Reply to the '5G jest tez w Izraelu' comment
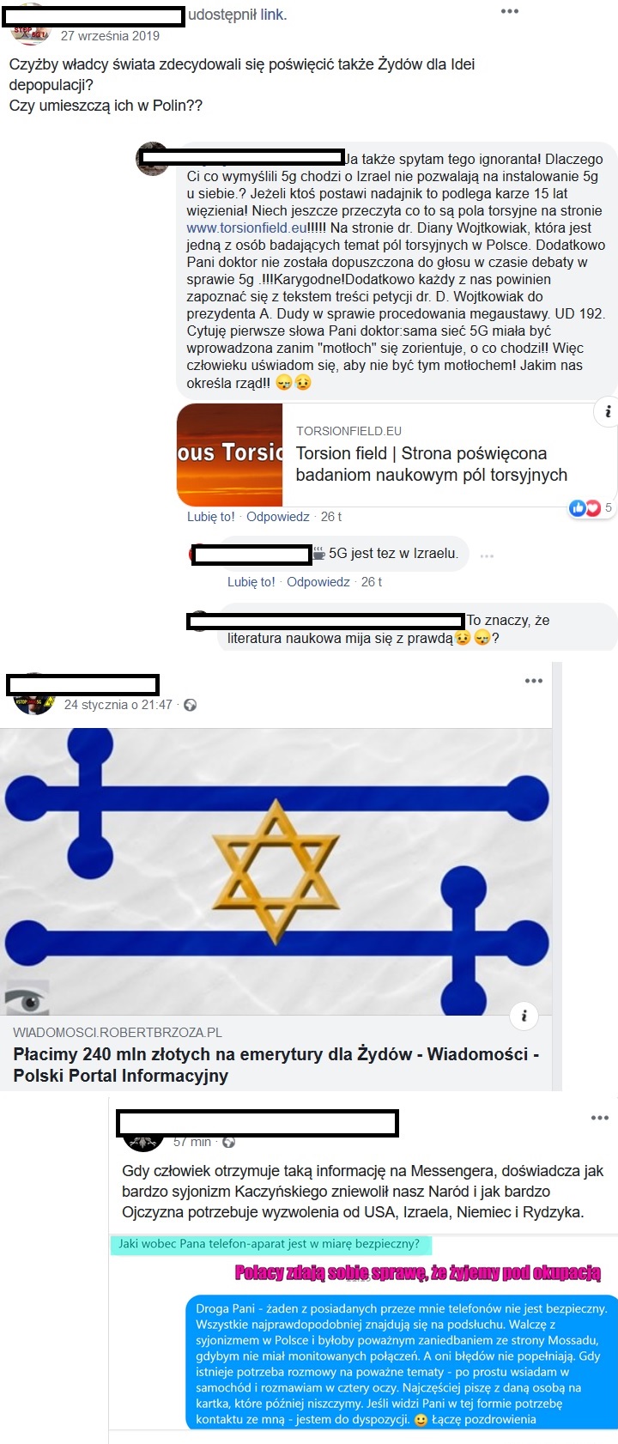Viewport: 618px width, 1444px height. pyautogui.click(x=318, y=582)
